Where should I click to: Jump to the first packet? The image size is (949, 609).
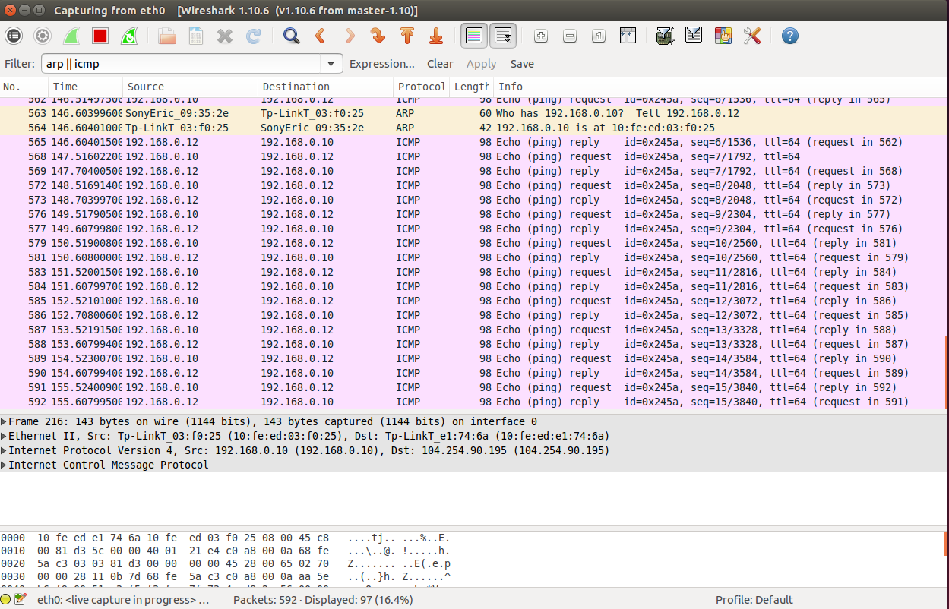(x=407, y=36)
